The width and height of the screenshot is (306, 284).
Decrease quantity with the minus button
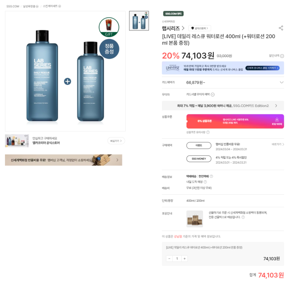[x=169, y=258]
